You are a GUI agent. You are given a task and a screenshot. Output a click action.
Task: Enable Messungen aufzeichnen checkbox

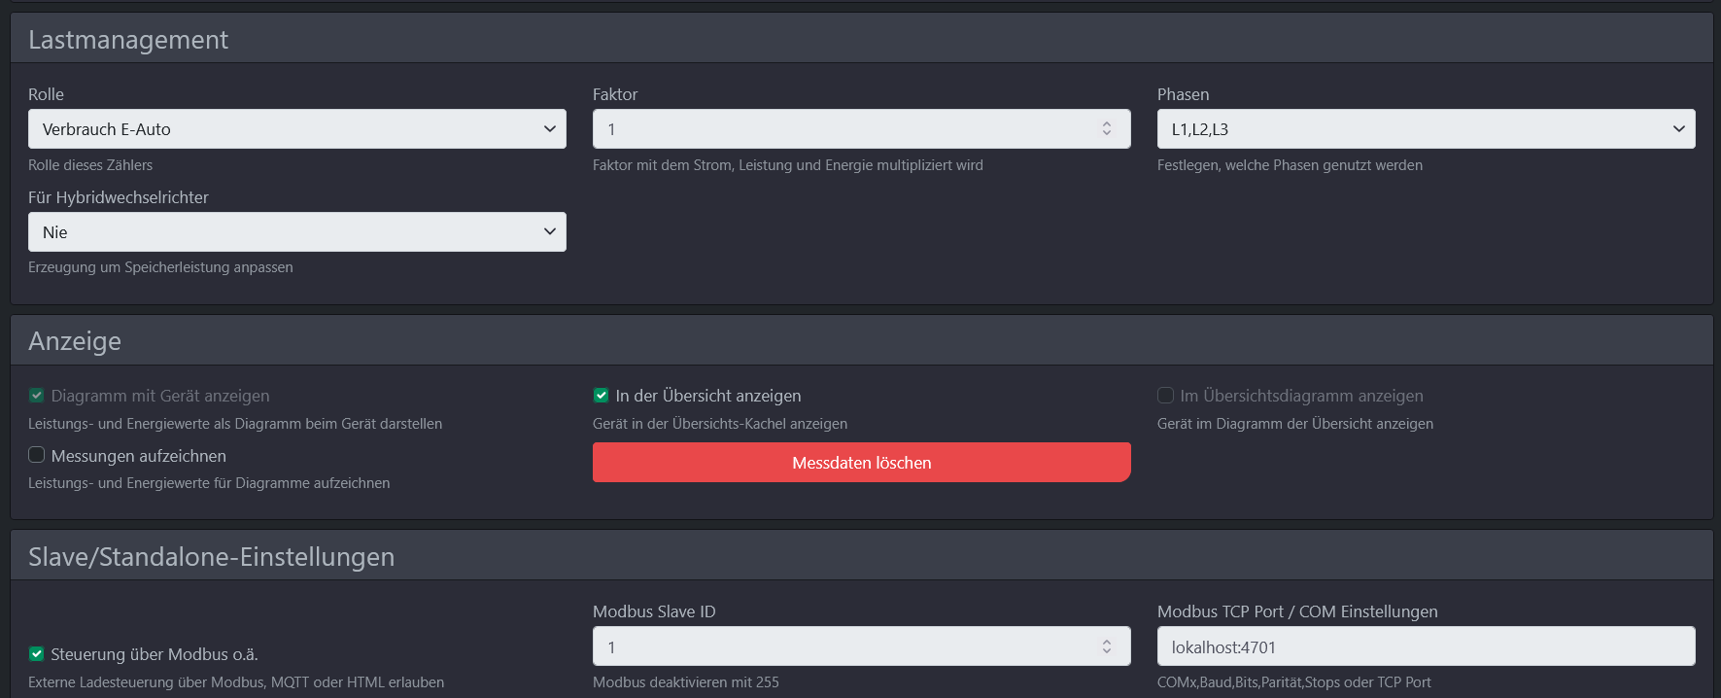(37, 455)
